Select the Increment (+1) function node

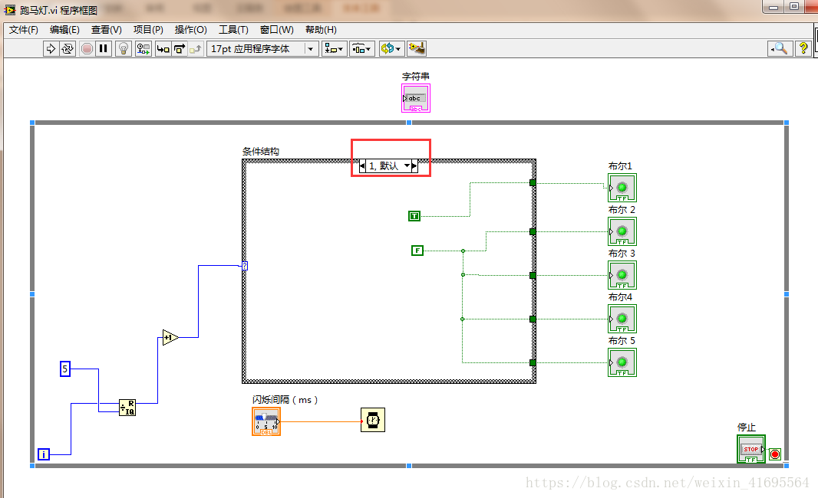tap(170, 337)
